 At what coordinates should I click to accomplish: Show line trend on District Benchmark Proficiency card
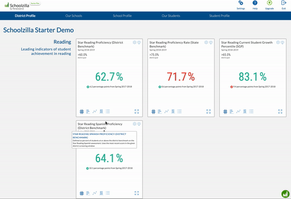pyautogui.click(x=95, y=112)
